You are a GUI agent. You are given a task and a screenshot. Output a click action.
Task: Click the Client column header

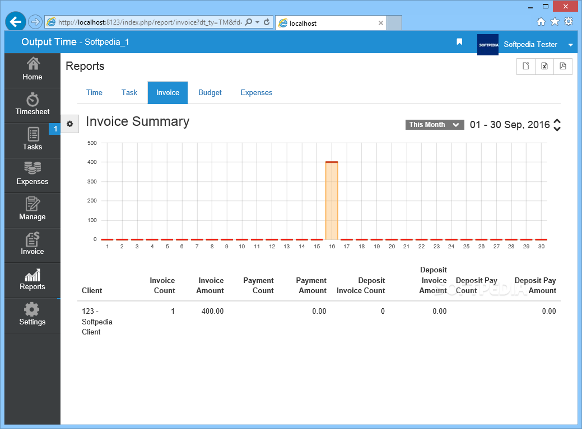coord(92,291)
